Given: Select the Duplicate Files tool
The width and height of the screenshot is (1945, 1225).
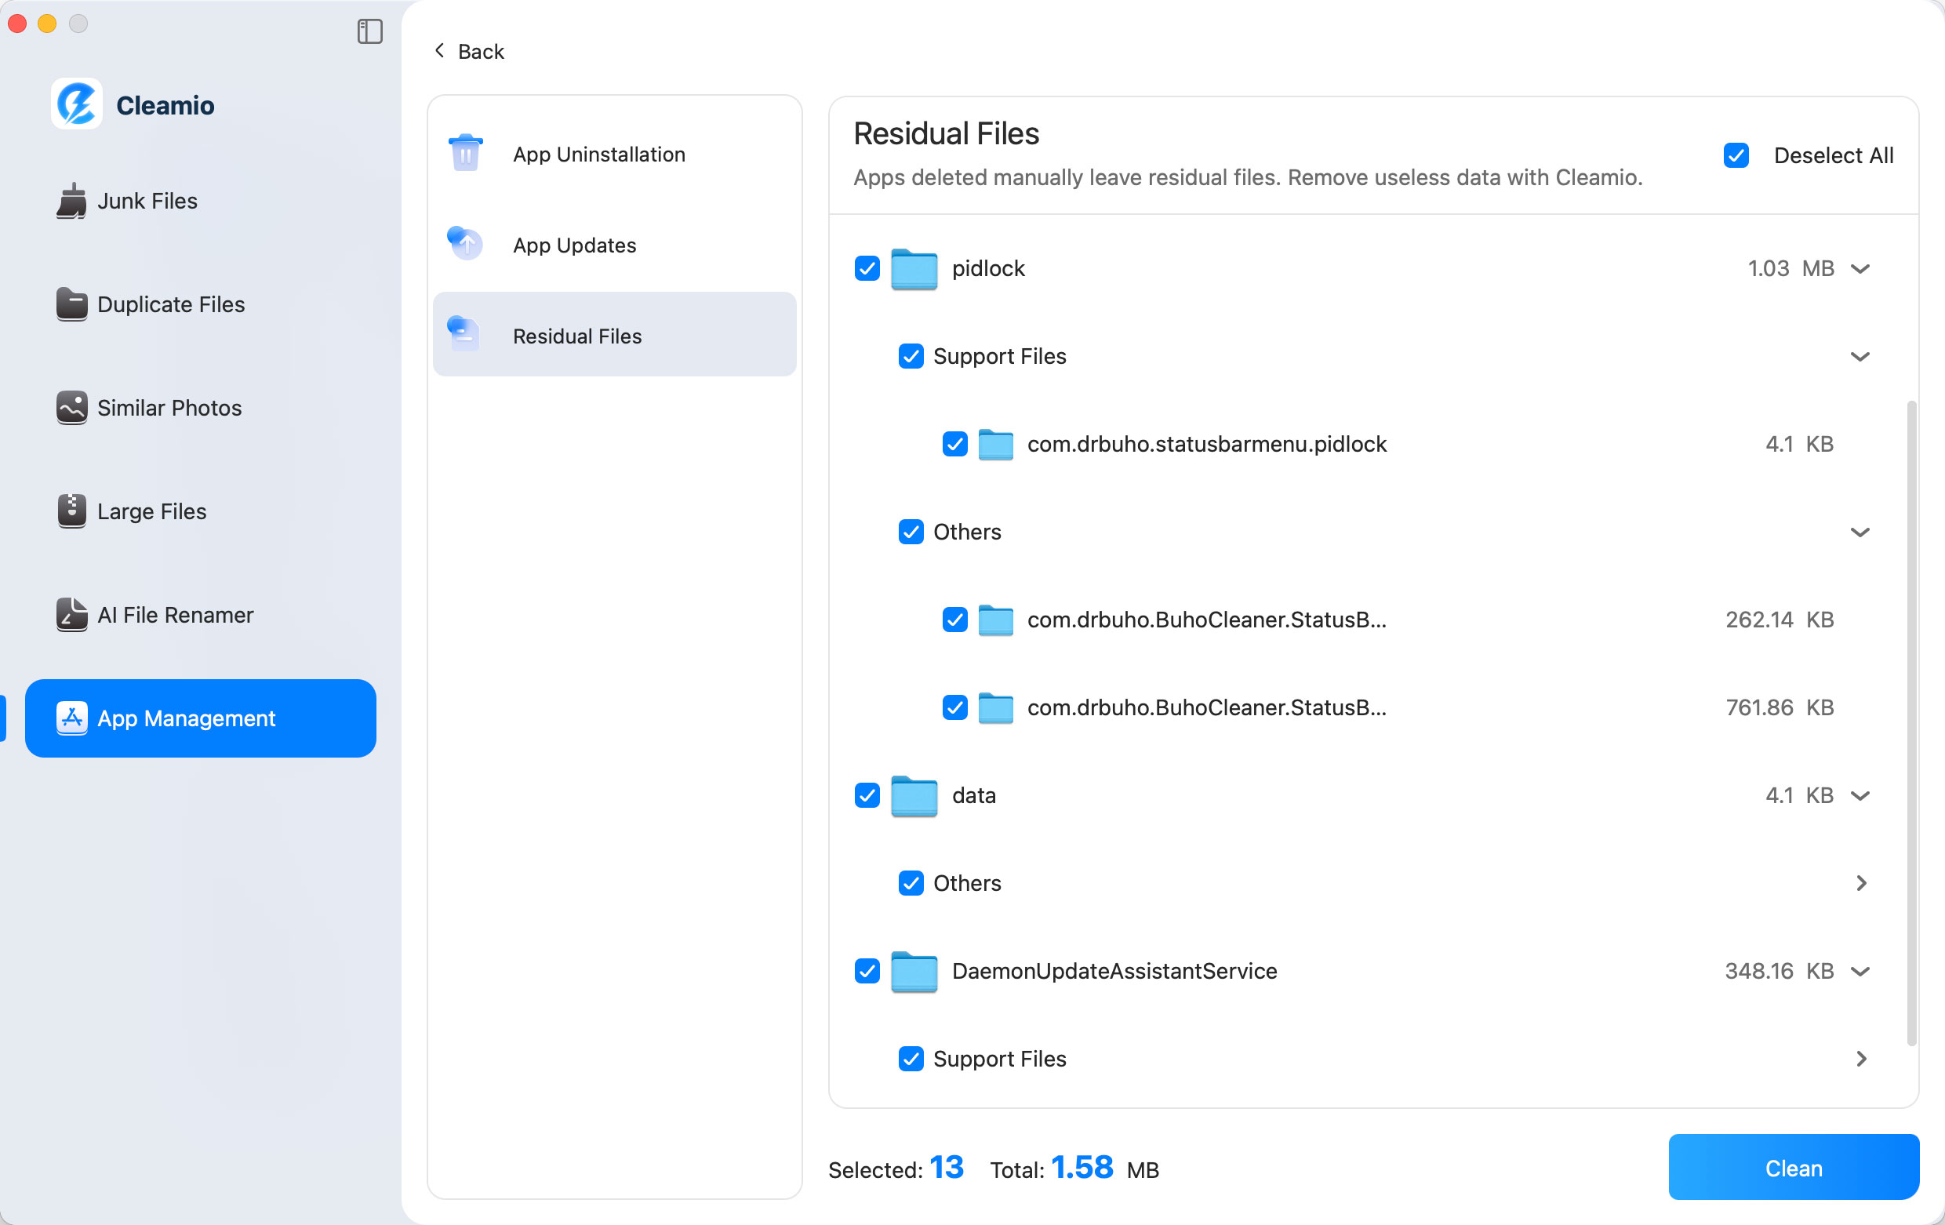Looking at the screenshot, I should point(170,304).
